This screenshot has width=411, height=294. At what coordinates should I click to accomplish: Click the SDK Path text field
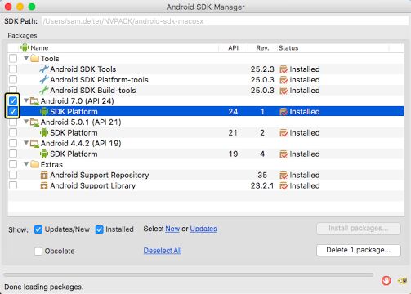[x=226, y=21]
